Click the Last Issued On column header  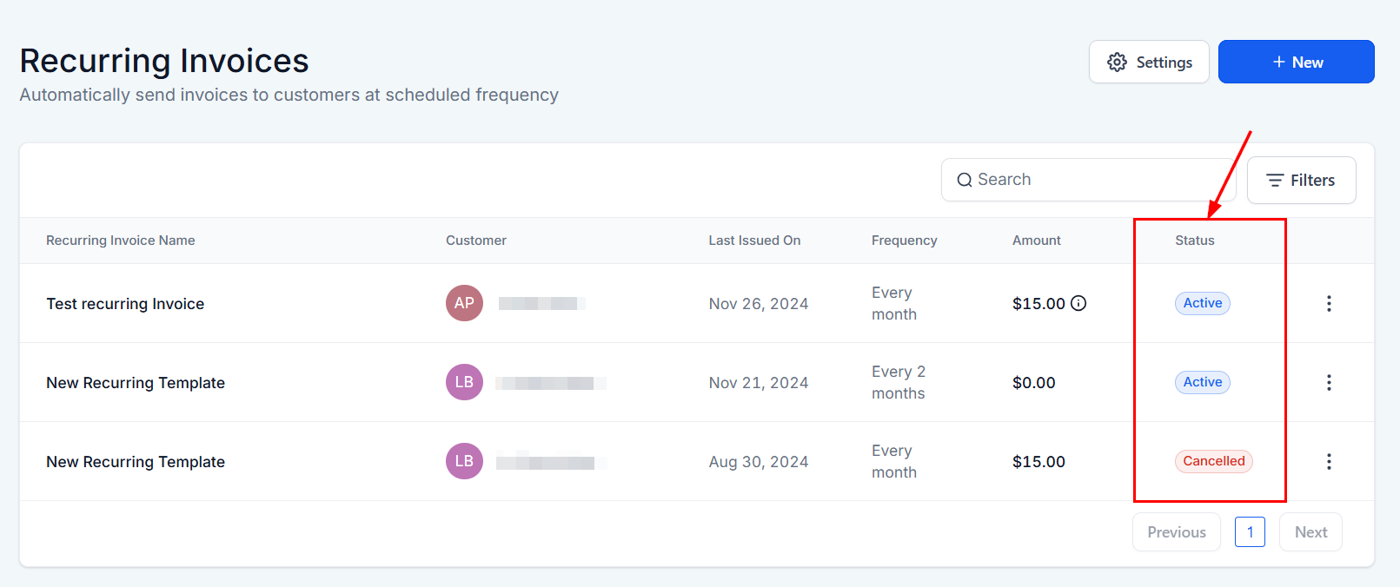[x=754, y=241]
